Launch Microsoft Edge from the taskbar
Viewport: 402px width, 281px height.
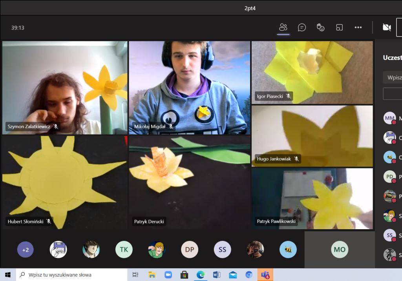(200, 275)
